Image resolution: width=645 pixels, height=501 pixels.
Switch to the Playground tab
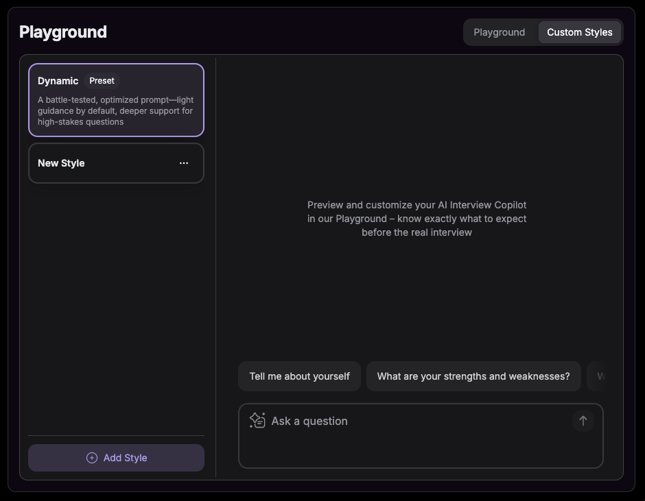500,32
